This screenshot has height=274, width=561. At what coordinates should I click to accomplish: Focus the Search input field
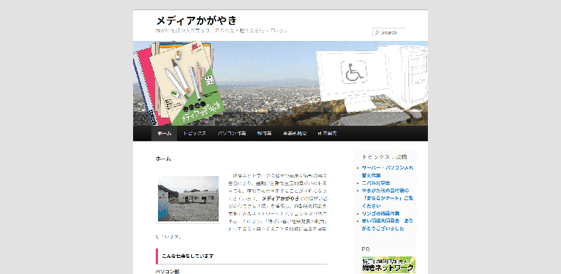(x=388, y=32)
